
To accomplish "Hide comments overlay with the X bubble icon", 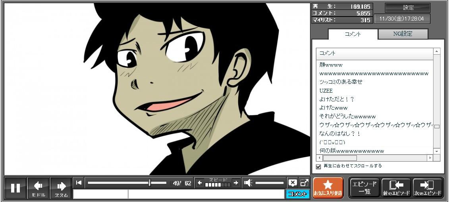I will tap(293, 183).
